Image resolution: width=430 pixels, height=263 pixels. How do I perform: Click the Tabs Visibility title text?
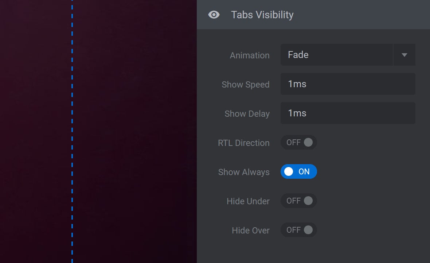(x=262, y=15)
